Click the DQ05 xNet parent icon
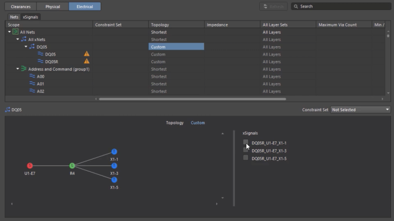394x221 pixels. click(32, 47)
